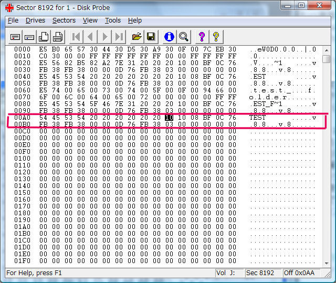336x283 pixels.
Task: Close the Disk Probe window
Action: click(320, 5)
